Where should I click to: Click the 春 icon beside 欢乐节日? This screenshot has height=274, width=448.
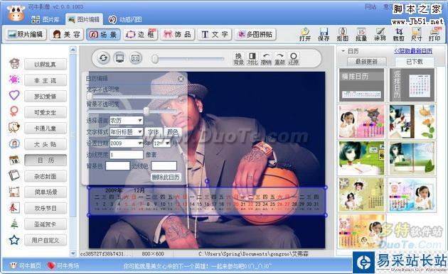pyautogui.click(x=14, y=208)
